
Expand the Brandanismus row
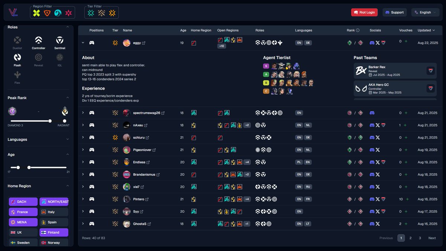83,174
